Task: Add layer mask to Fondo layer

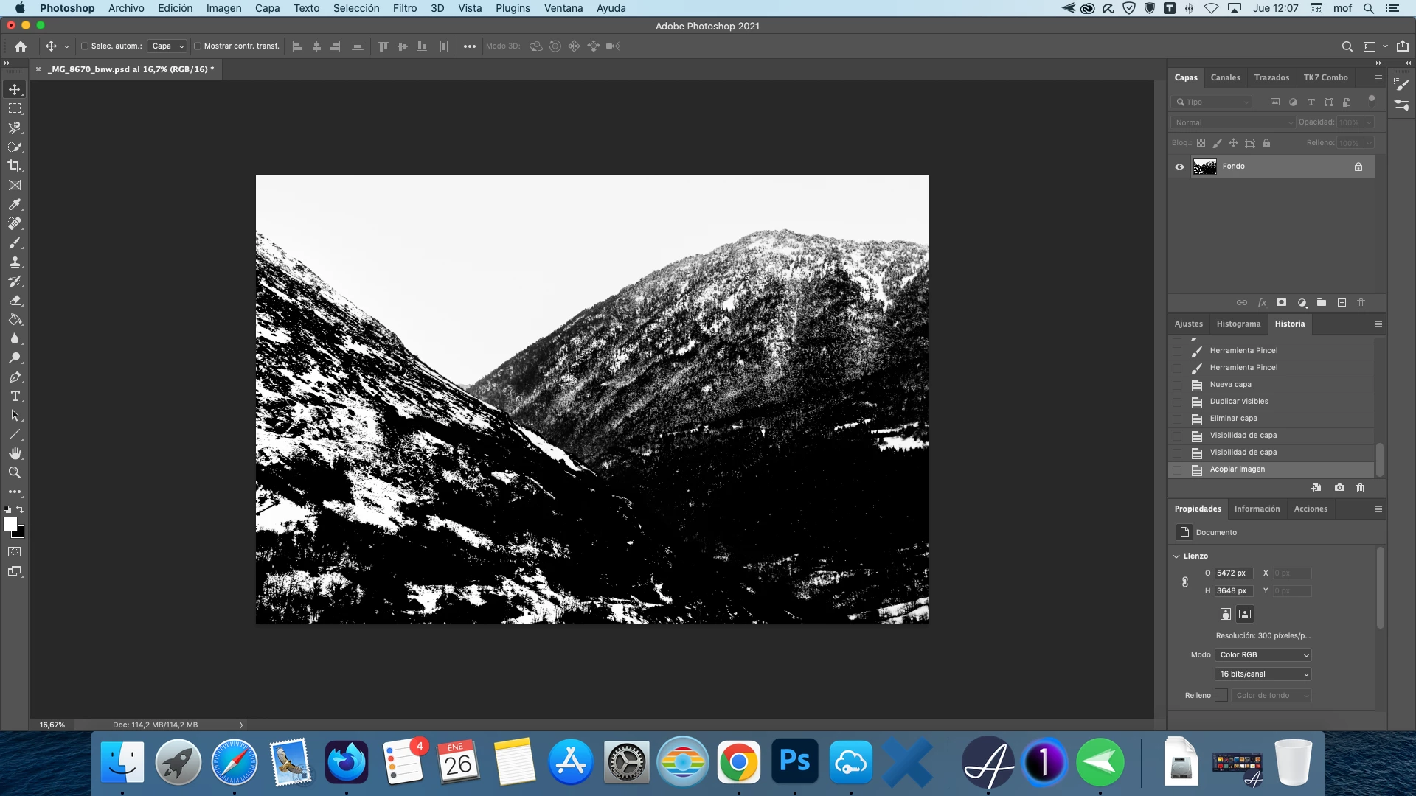Action: [x=1282, y=303]
